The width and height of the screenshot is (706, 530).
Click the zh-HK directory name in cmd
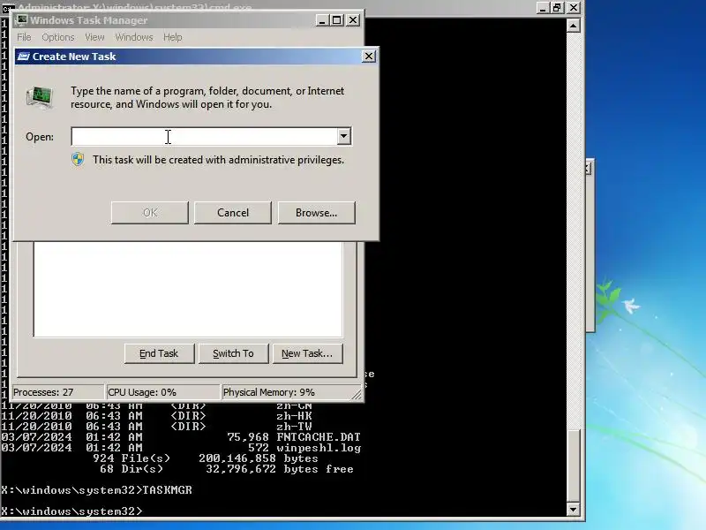(x=294, y=415)
